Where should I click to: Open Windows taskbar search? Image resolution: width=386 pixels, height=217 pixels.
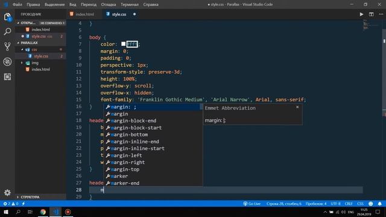[x=18, y=212]
